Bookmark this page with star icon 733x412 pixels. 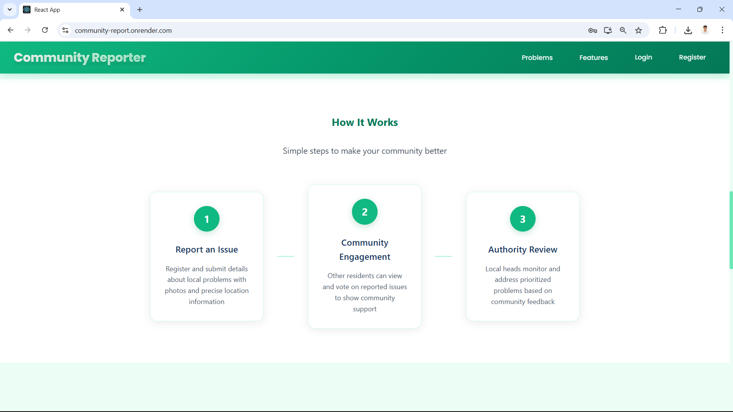639,31
